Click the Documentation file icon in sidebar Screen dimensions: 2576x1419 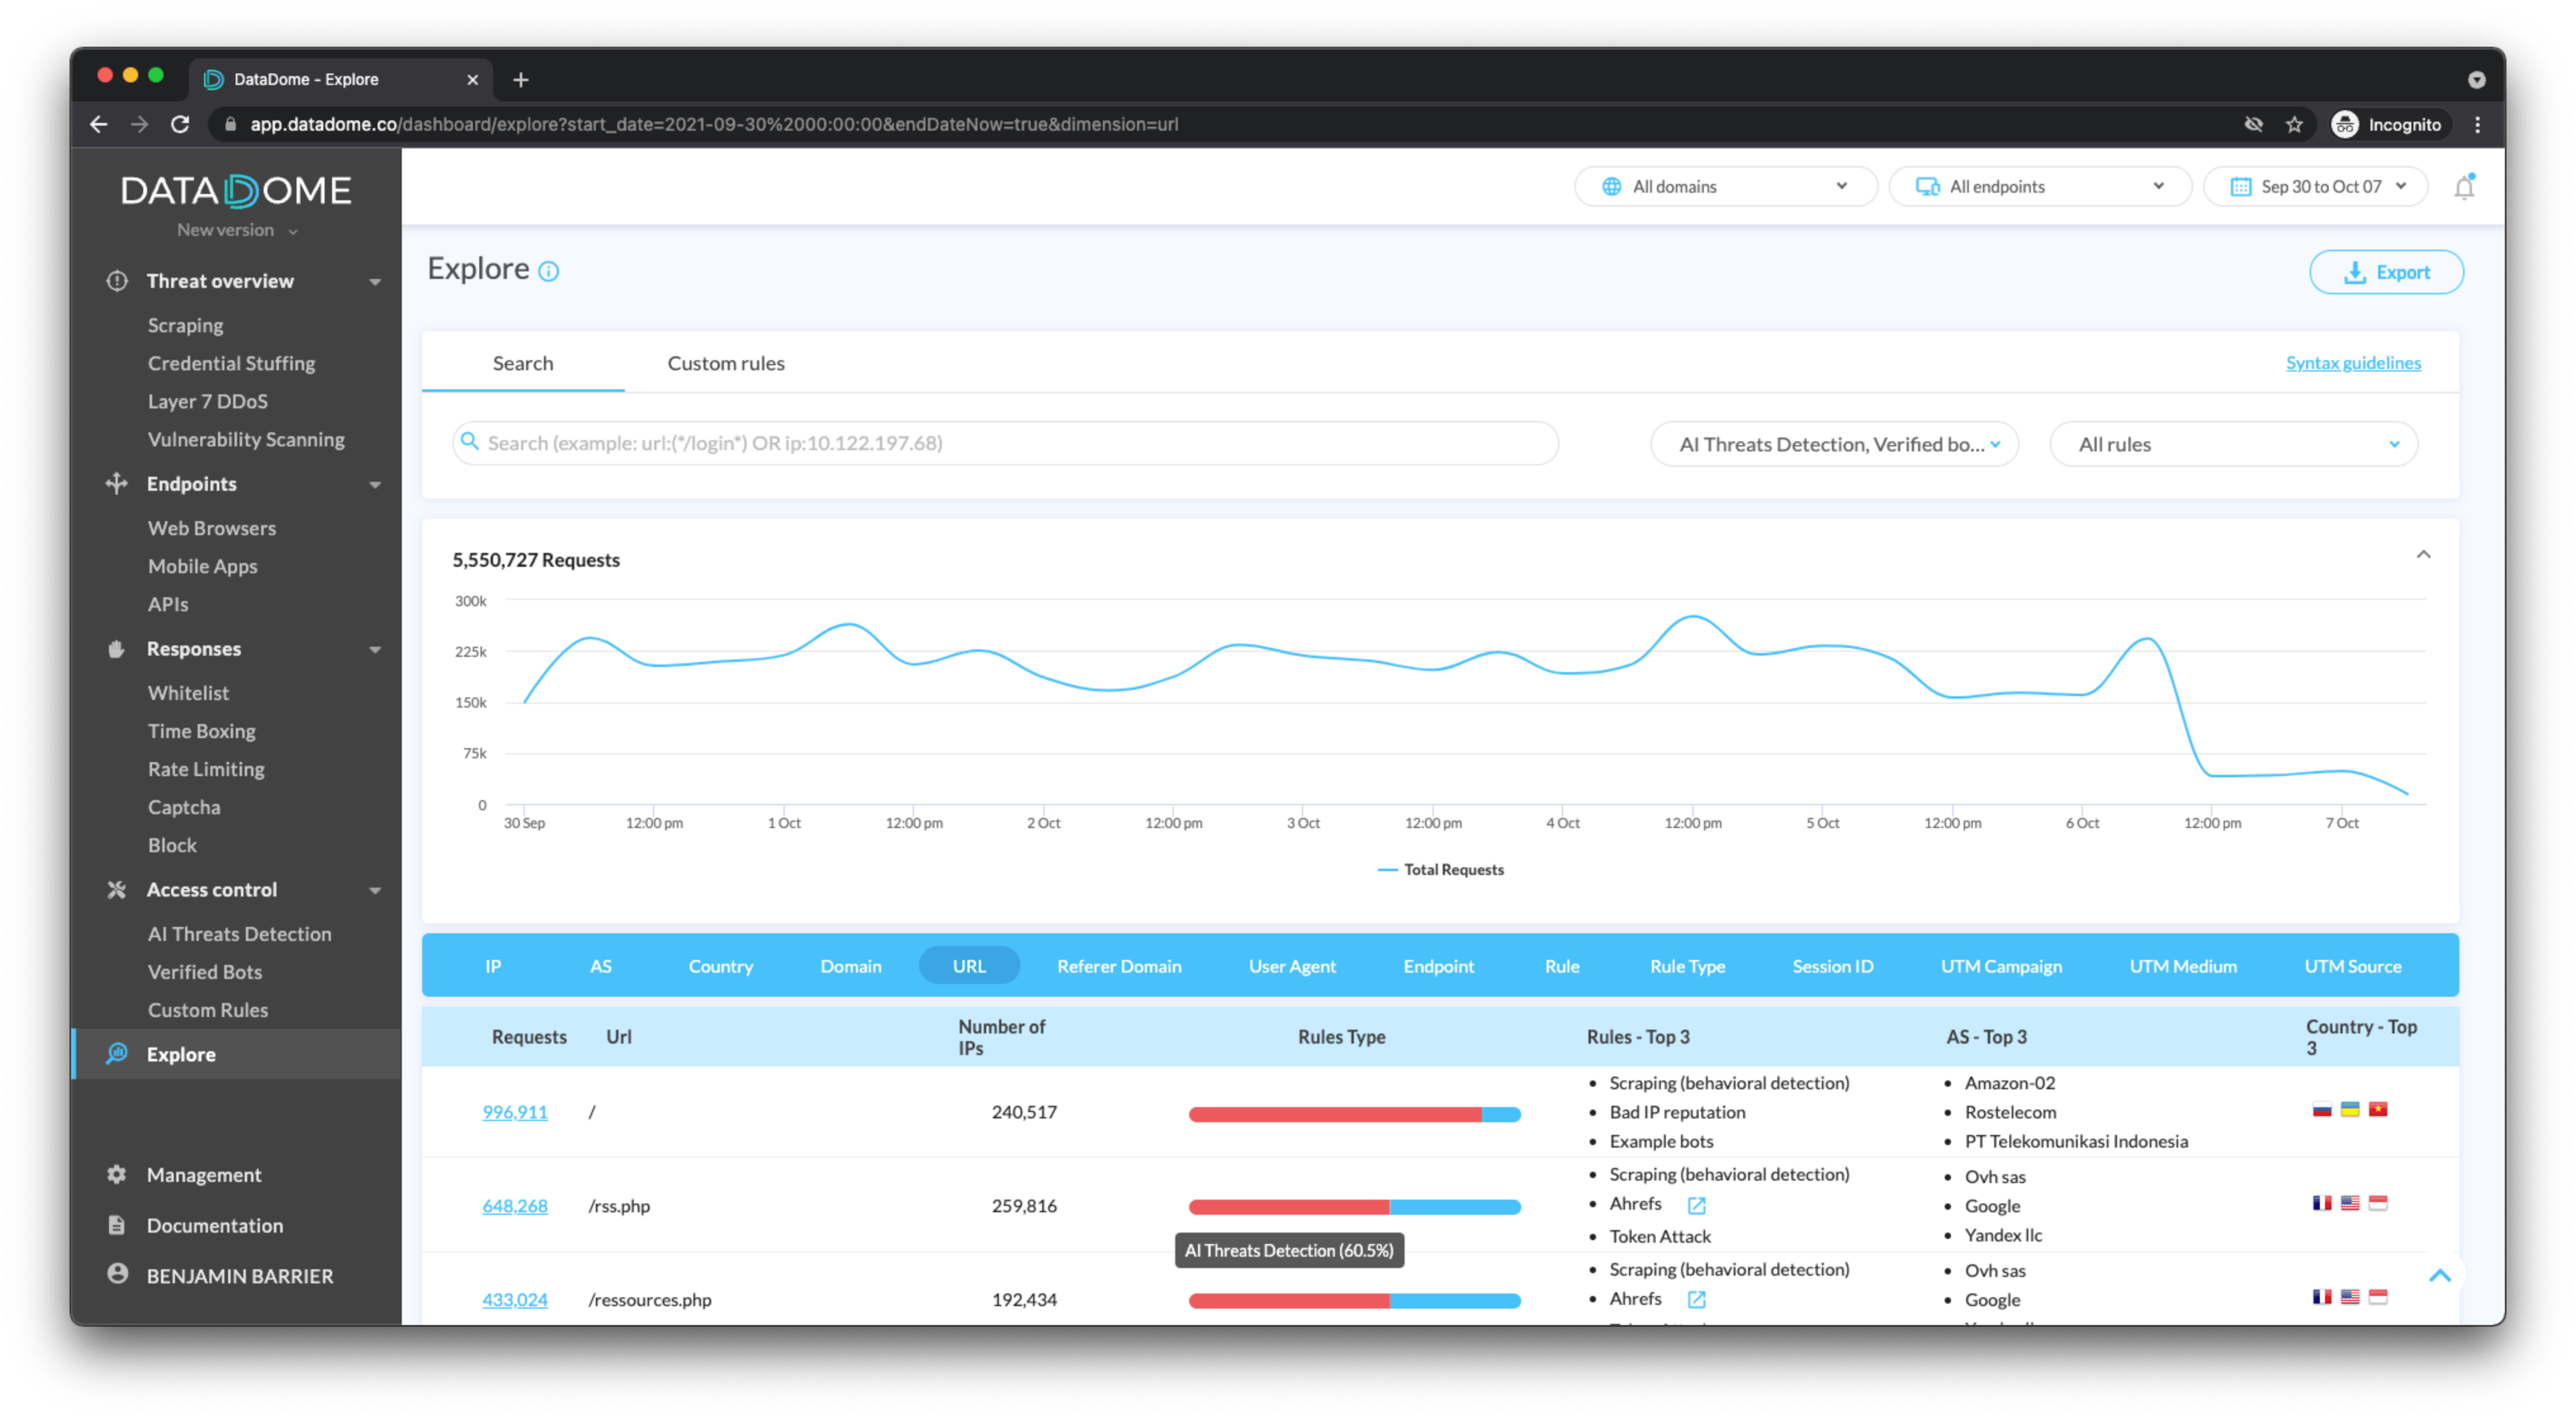click(x=117, y=1225)
